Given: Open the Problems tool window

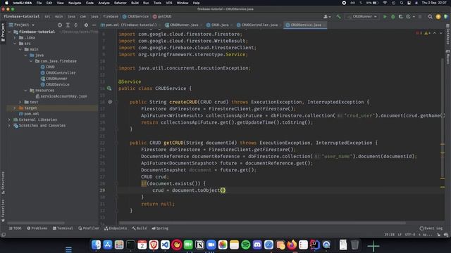Looking at the screenshot, I should click(x=37, y=228).
